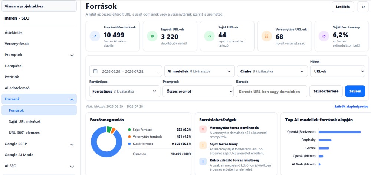Collapse the Források sidebar section chevron

(x=72, y=100)
